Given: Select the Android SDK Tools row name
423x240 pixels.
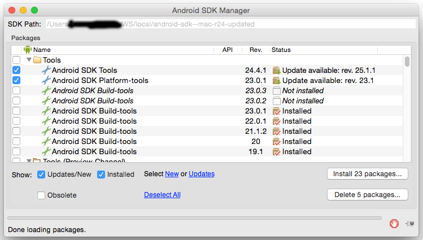Looking at the screenshot, I should (x=85, y=70).
